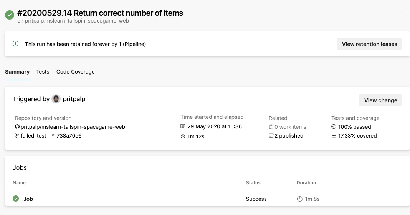This screenshot has width=410, height=215.
Task: Click the green run success status icon
Action: pos(10,15)
